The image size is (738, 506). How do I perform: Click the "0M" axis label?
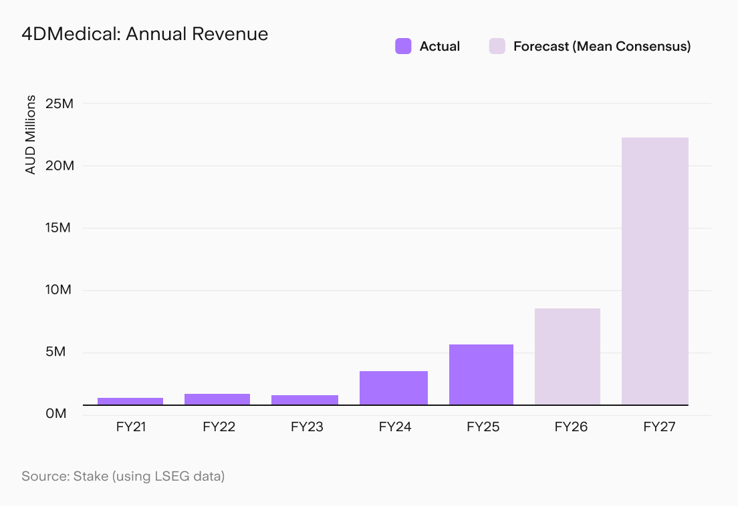pyautogui.click(x=56, y=414)
